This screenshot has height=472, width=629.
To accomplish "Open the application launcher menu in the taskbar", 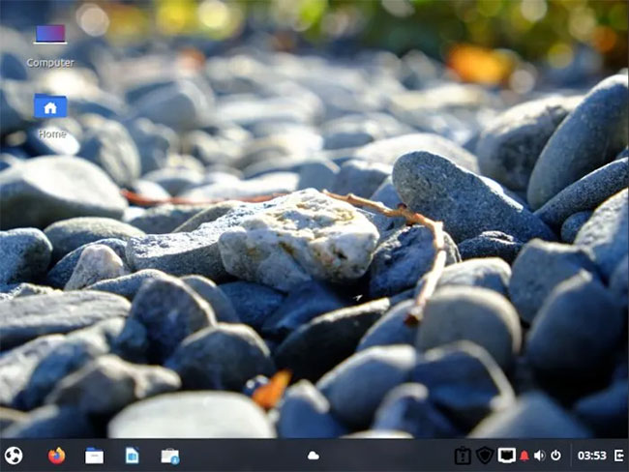I will [x=14, y=456].
